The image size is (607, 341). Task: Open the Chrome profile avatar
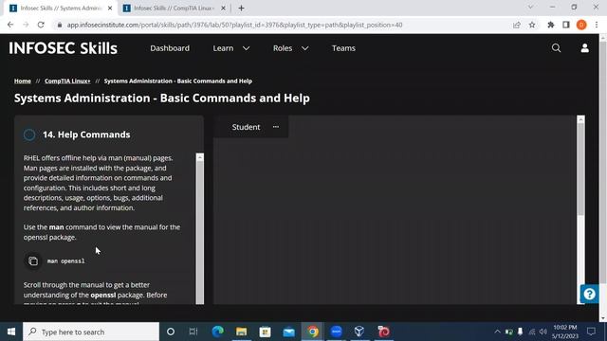pos(581,25)
